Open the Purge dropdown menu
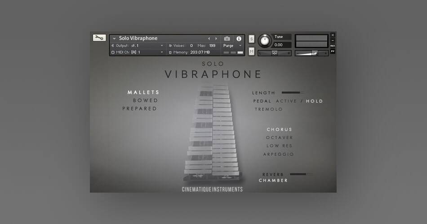 (x=232, y=46)
